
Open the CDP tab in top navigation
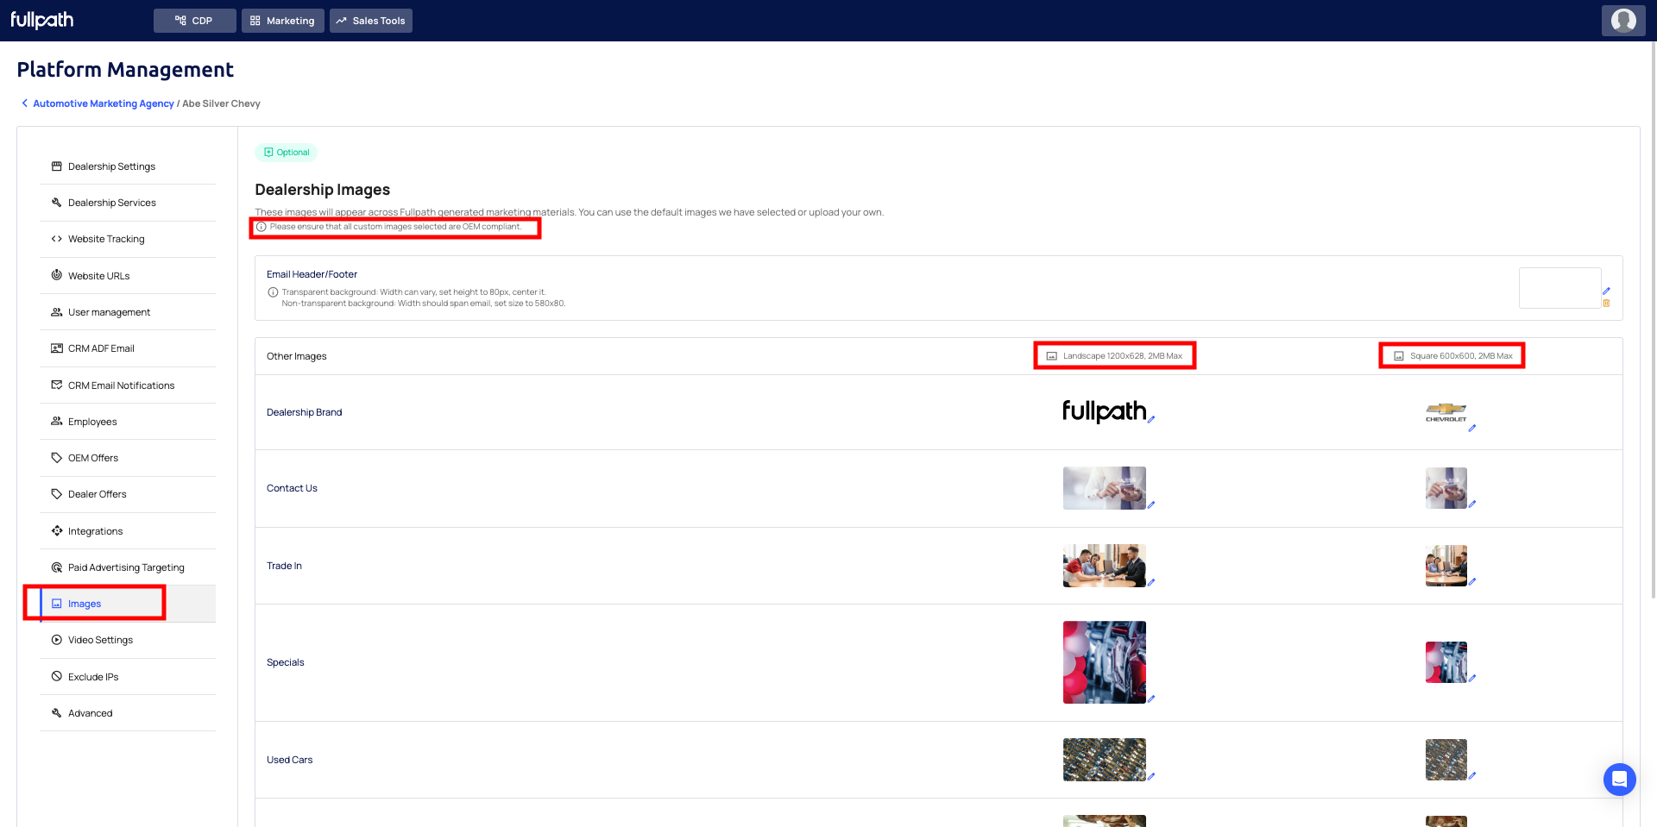point(194,21)
